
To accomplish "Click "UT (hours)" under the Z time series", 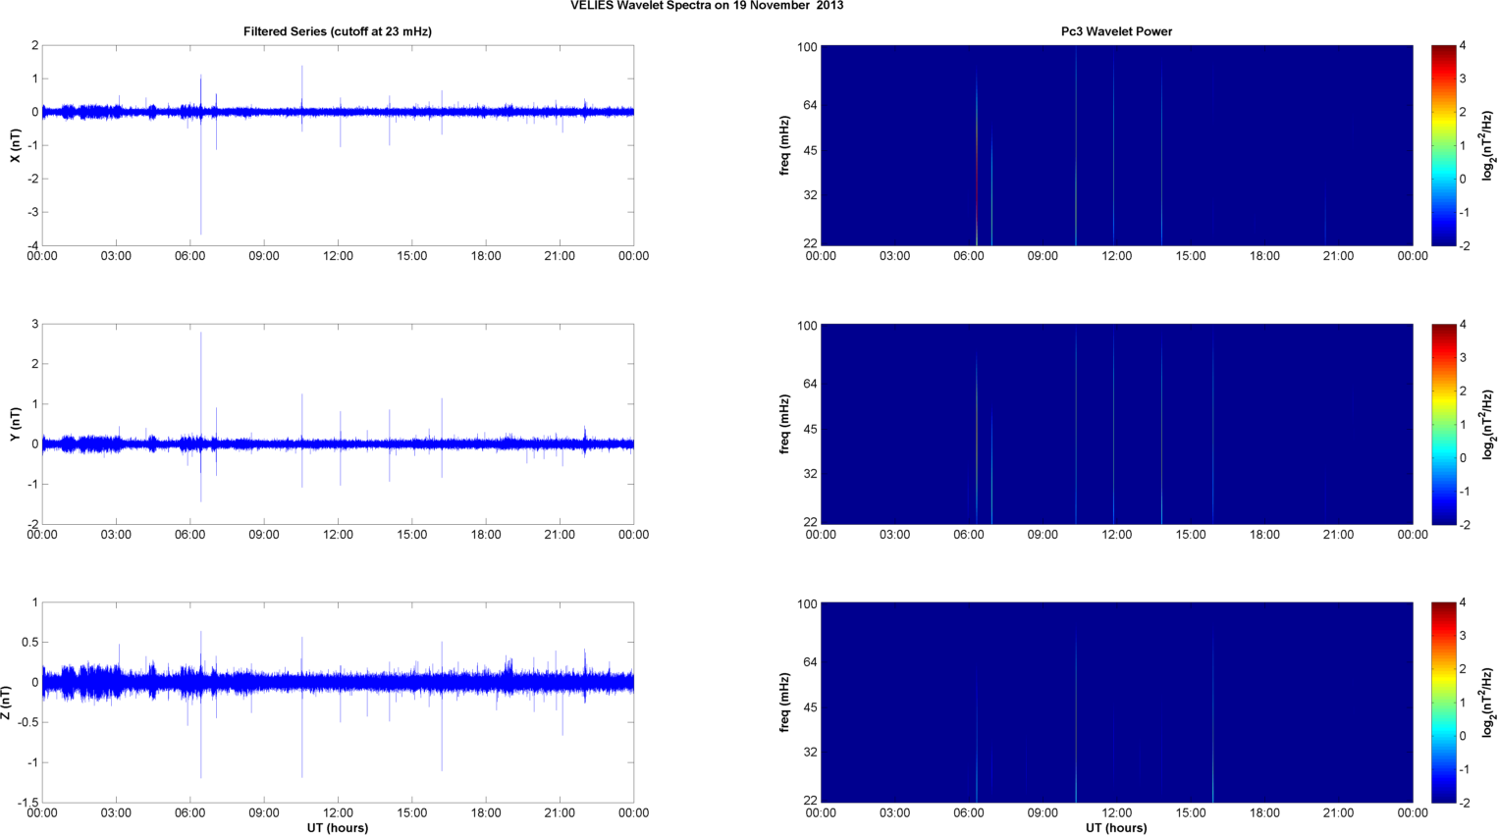I will [x=338, y=827].
